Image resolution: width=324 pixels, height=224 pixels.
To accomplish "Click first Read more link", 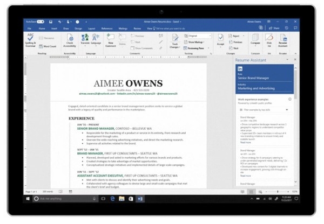I will 246,143.
